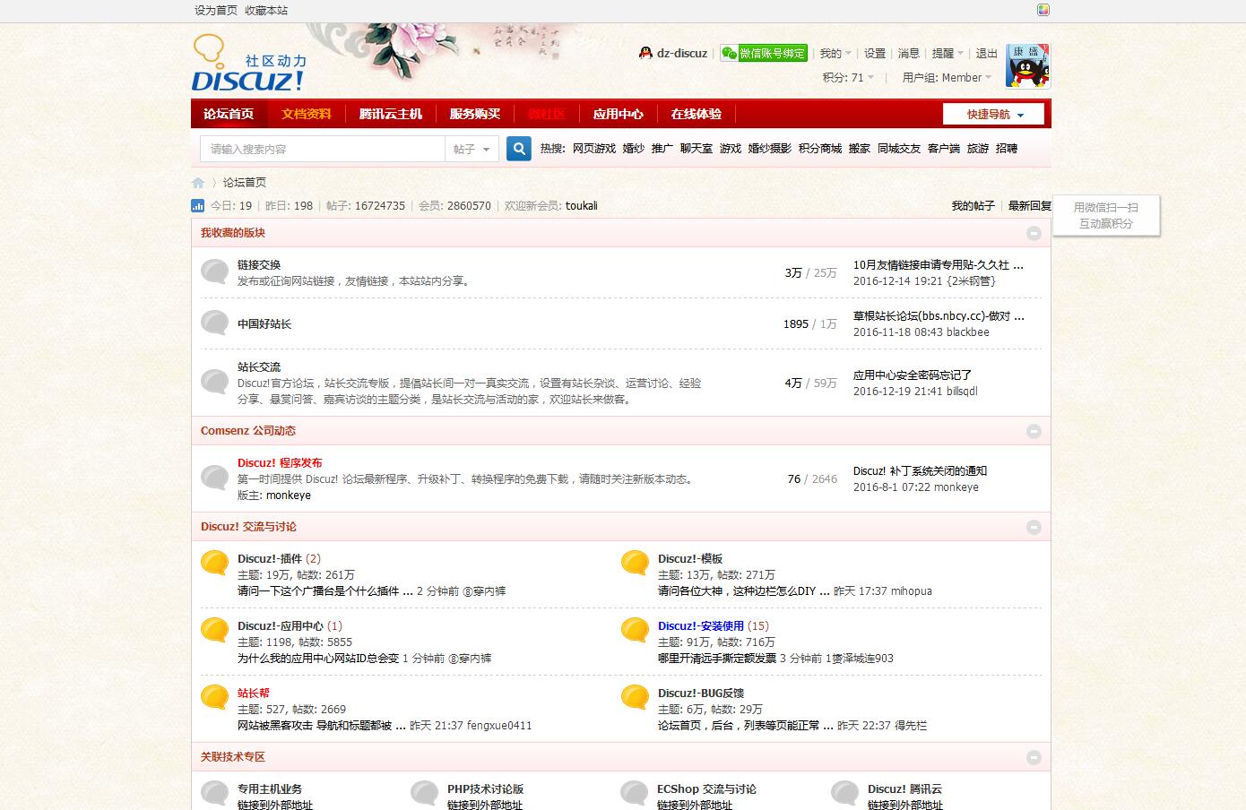
Task: Go to the 应用中心 navigation tab
Action: click(x=618, y=114)
